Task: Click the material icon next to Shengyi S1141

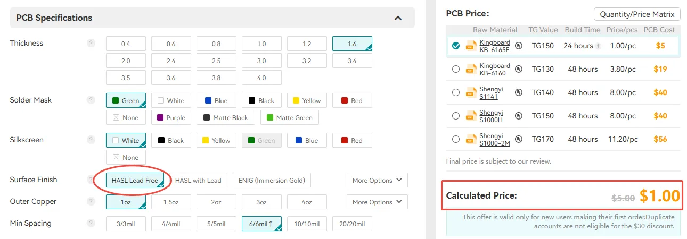Action: pyautogui.click(x=471, y=92)
